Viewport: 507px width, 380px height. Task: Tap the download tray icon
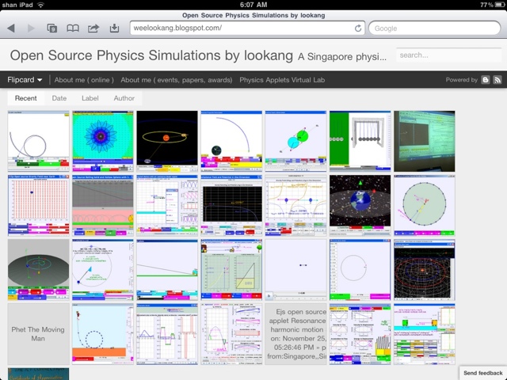coord(114,28)
